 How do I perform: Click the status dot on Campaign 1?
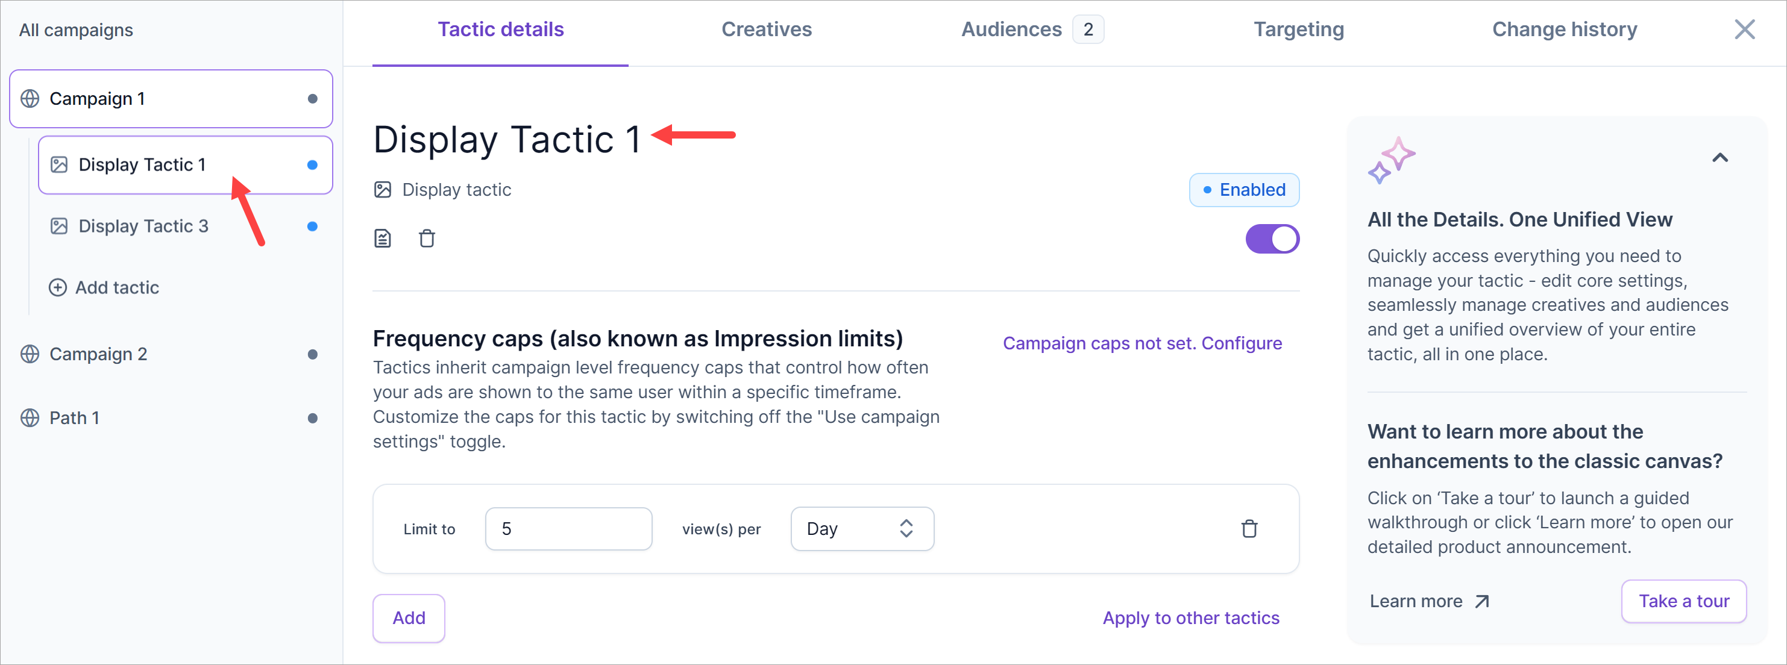(312, 99)
